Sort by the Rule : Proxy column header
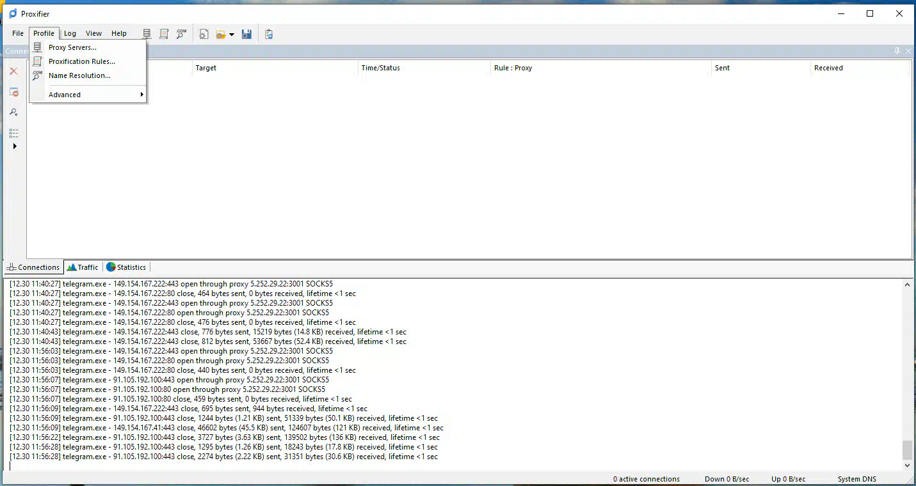This screenshot has width=916, height=486. click(600, 68)
